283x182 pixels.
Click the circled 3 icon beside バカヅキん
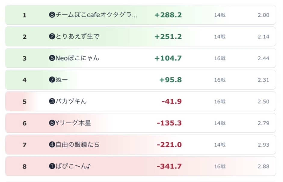pyautogui.click(x=51, y=101)
